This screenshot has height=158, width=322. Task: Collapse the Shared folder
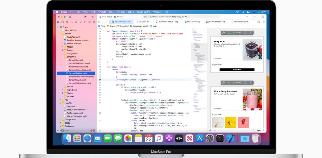tap(60, 34)
